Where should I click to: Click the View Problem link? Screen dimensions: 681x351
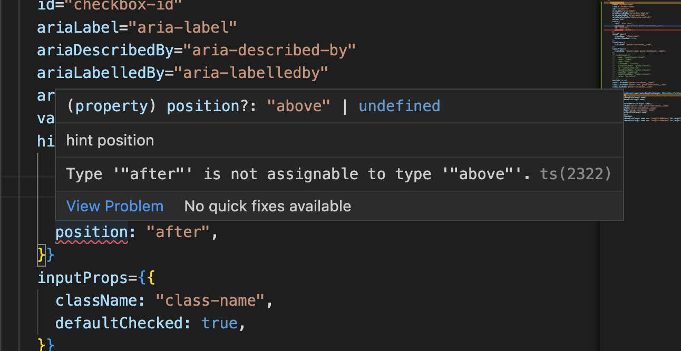click(115, 206)
